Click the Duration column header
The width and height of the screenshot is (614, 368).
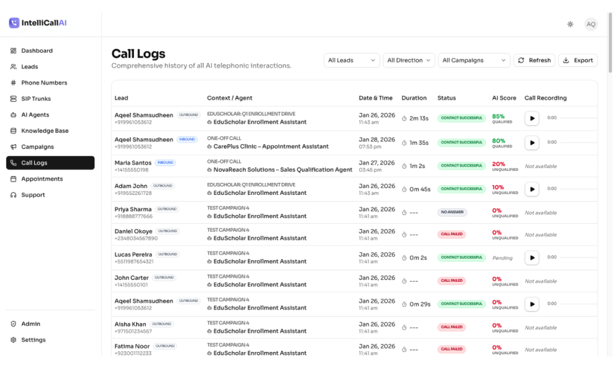coord(414,98)
